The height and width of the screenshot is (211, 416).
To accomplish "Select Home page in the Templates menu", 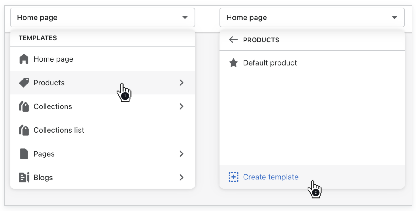I will tap(53, 59).
